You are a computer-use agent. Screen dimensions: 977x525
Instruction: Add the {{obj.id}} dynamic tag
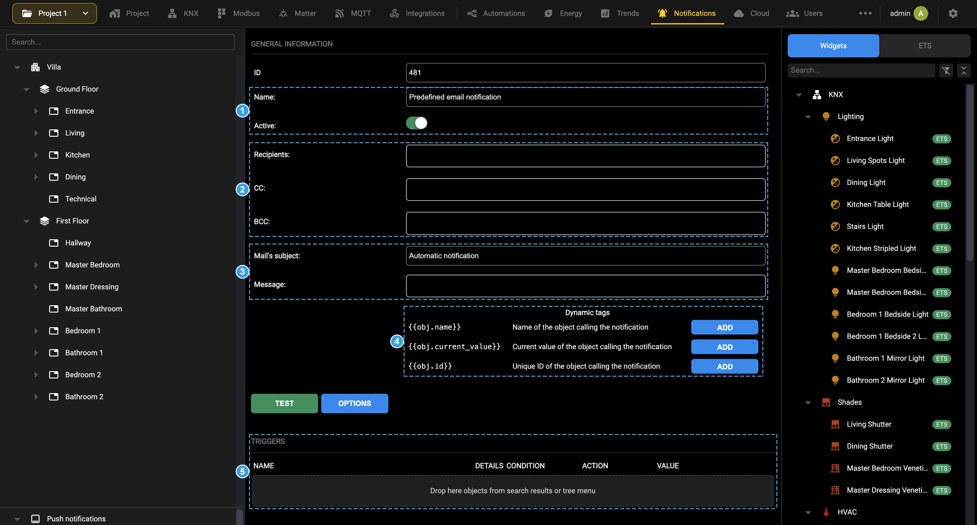point(725,367)
